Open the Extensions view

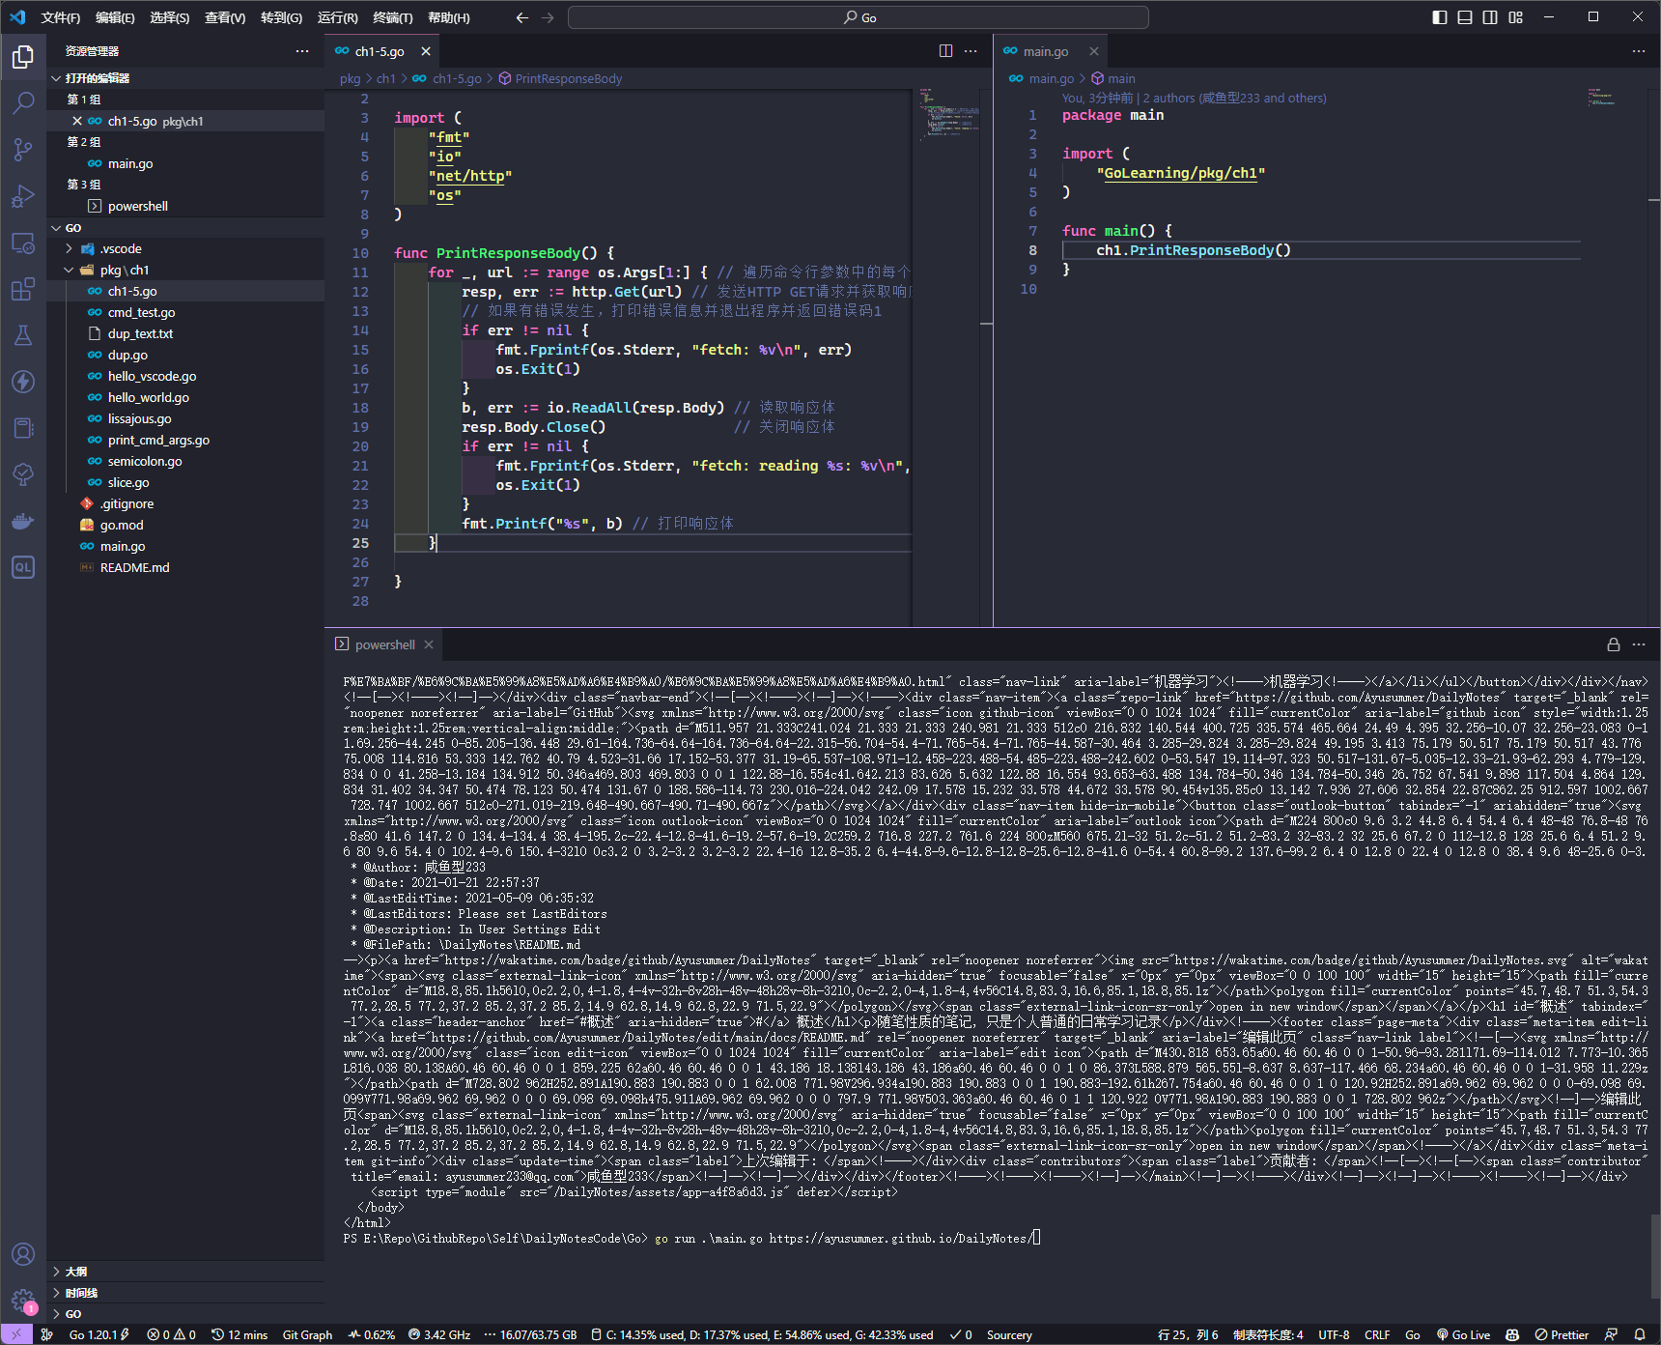(23, 289)
